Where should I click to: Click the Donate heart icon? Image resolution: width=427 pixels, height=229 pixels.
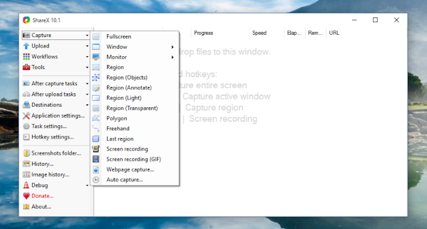26,196
